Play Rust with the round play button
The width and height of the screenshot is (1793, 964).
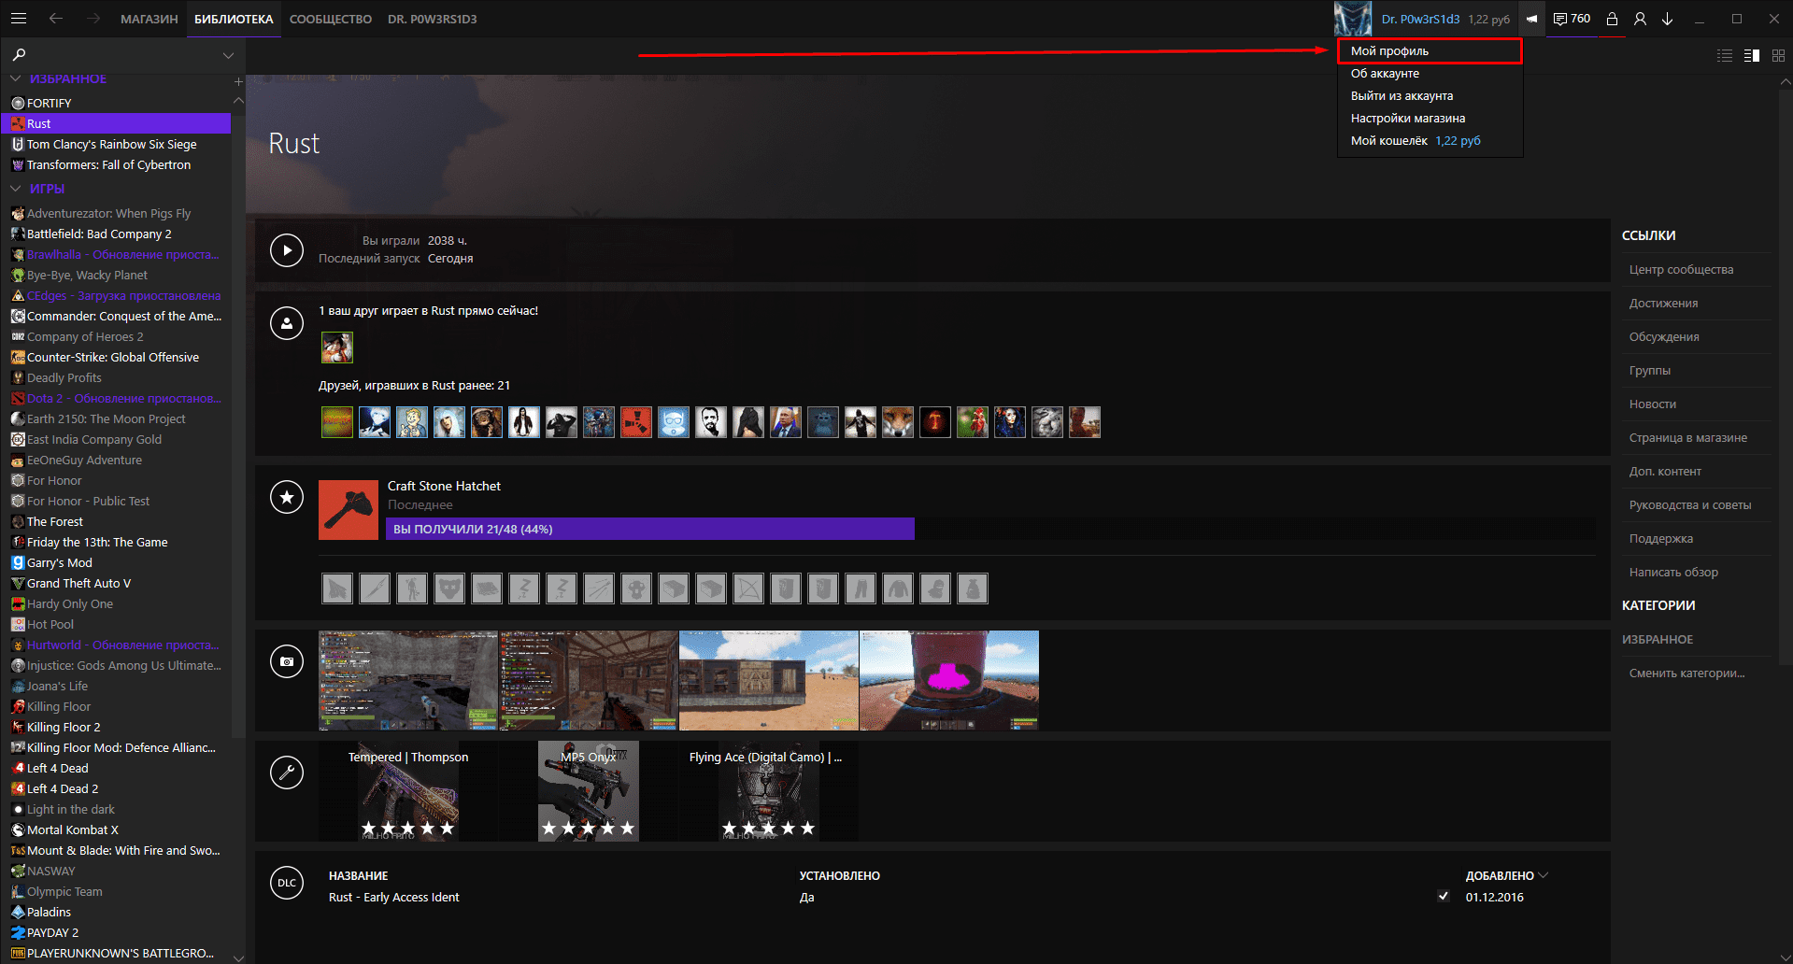(x=287, y=250)
